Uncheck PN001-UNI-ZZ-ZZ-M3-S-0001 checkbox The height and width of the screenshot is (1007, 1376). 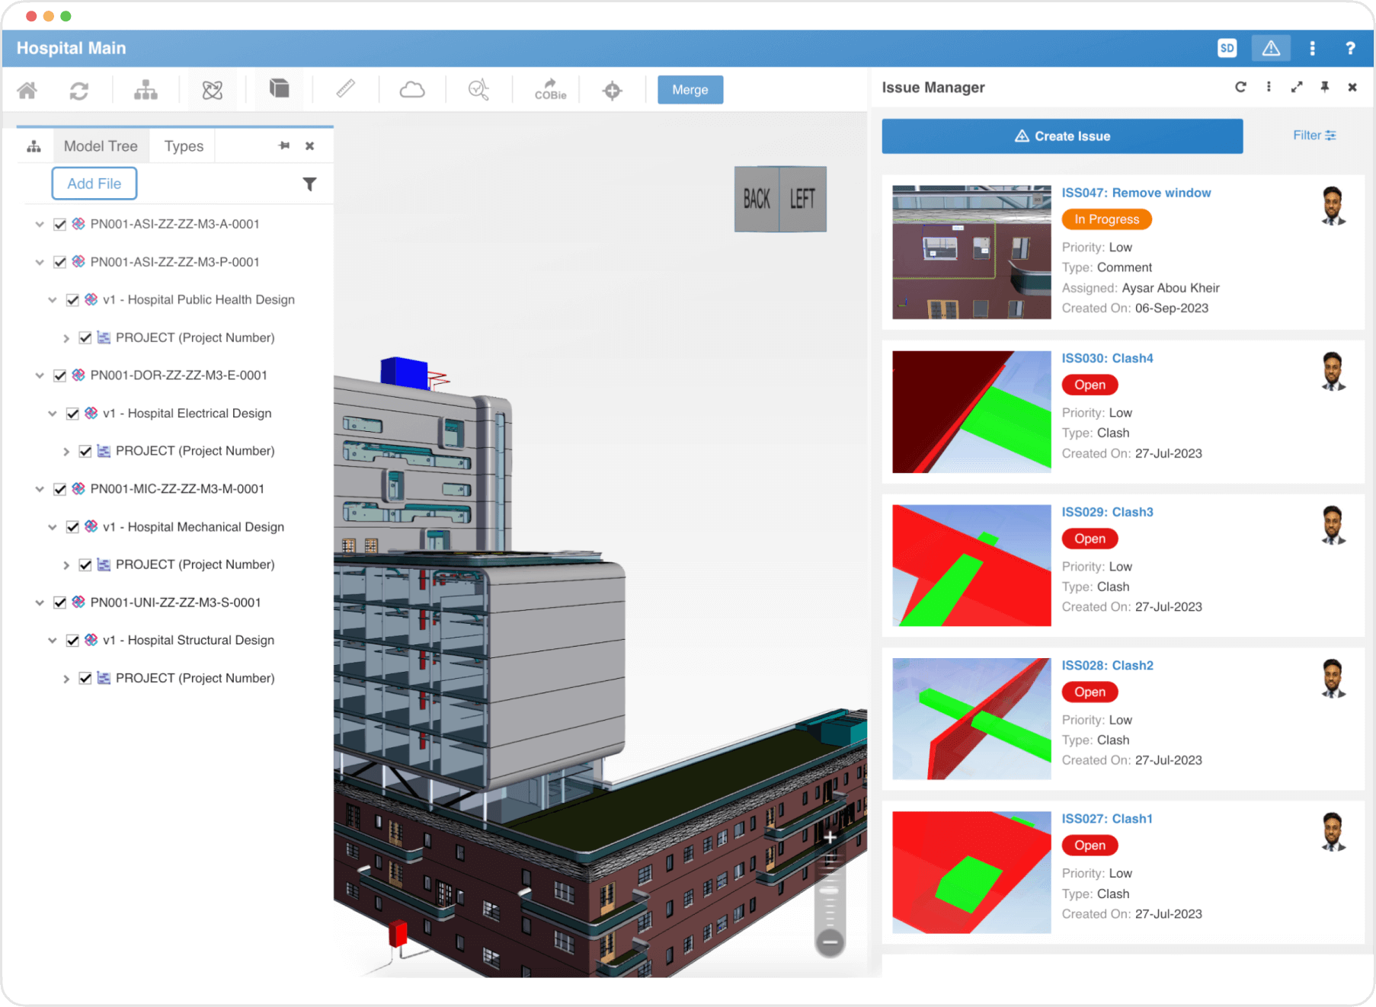pyautogui.click(x=59, y=603)
